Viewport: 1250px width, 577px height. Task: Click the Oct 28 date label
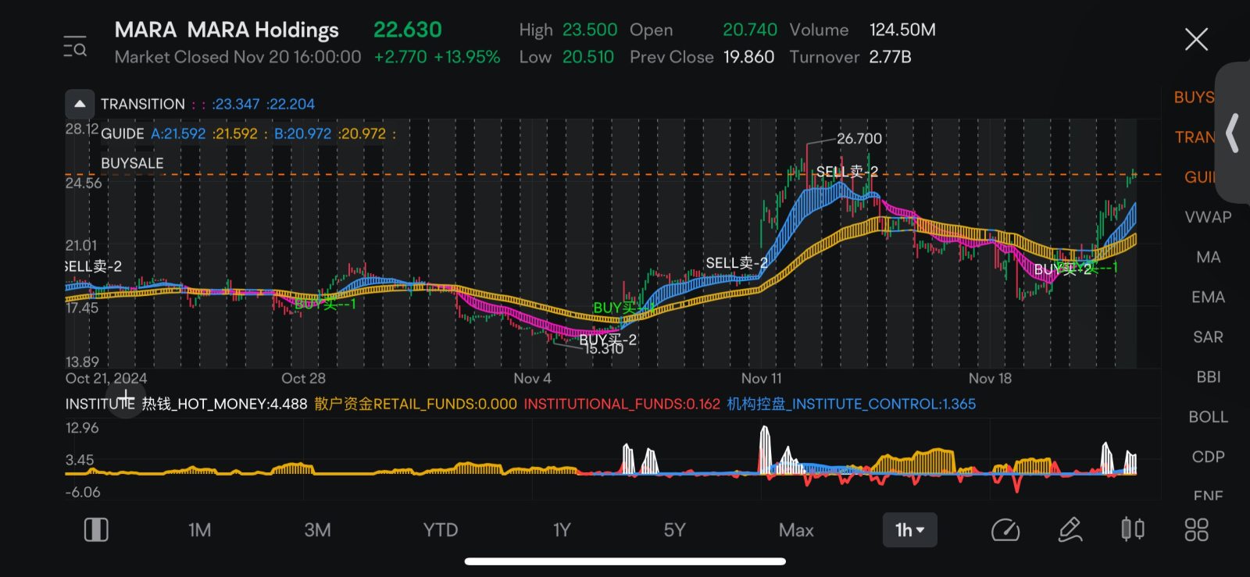[x=303, y=378]
